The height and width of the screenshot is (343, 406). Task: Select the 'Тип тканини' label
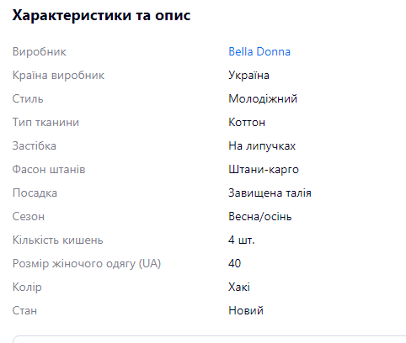[45, 123]
